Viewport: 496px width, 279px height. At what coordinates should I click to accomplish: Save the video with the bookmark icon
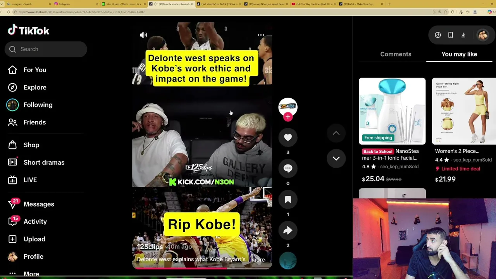coord(288,199)
